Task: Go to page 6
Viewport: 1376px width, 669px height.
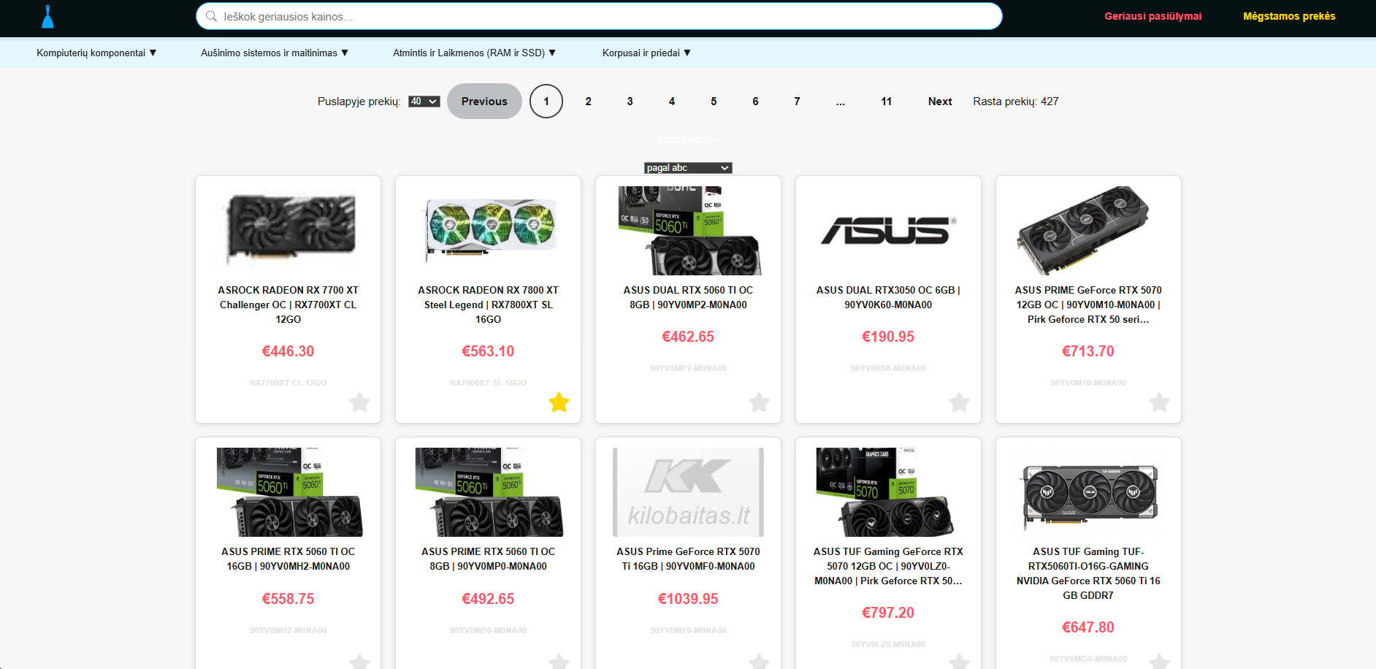Action: click(x=755, y=102)
